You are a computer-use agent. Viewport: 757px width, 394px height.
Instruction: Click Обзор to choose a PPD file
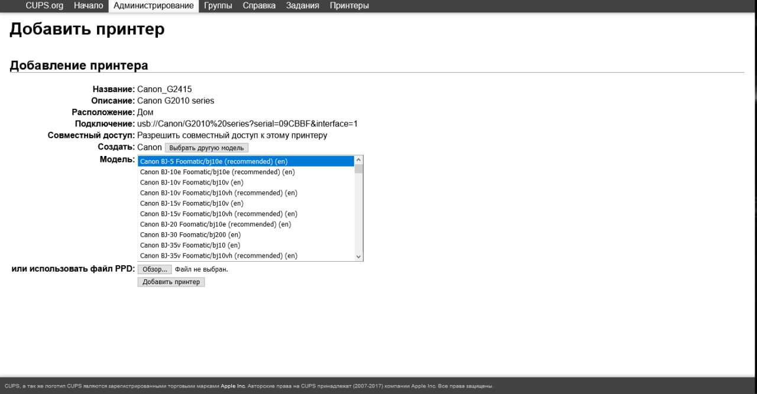click(155, 269)
